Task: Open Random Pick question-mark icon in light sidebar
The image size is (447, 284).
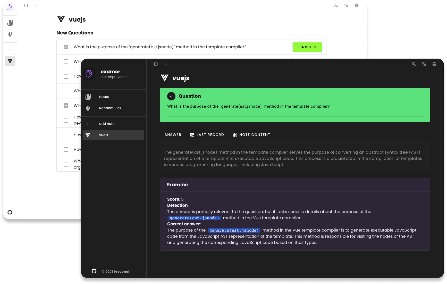Action: (x=10, y=34)
